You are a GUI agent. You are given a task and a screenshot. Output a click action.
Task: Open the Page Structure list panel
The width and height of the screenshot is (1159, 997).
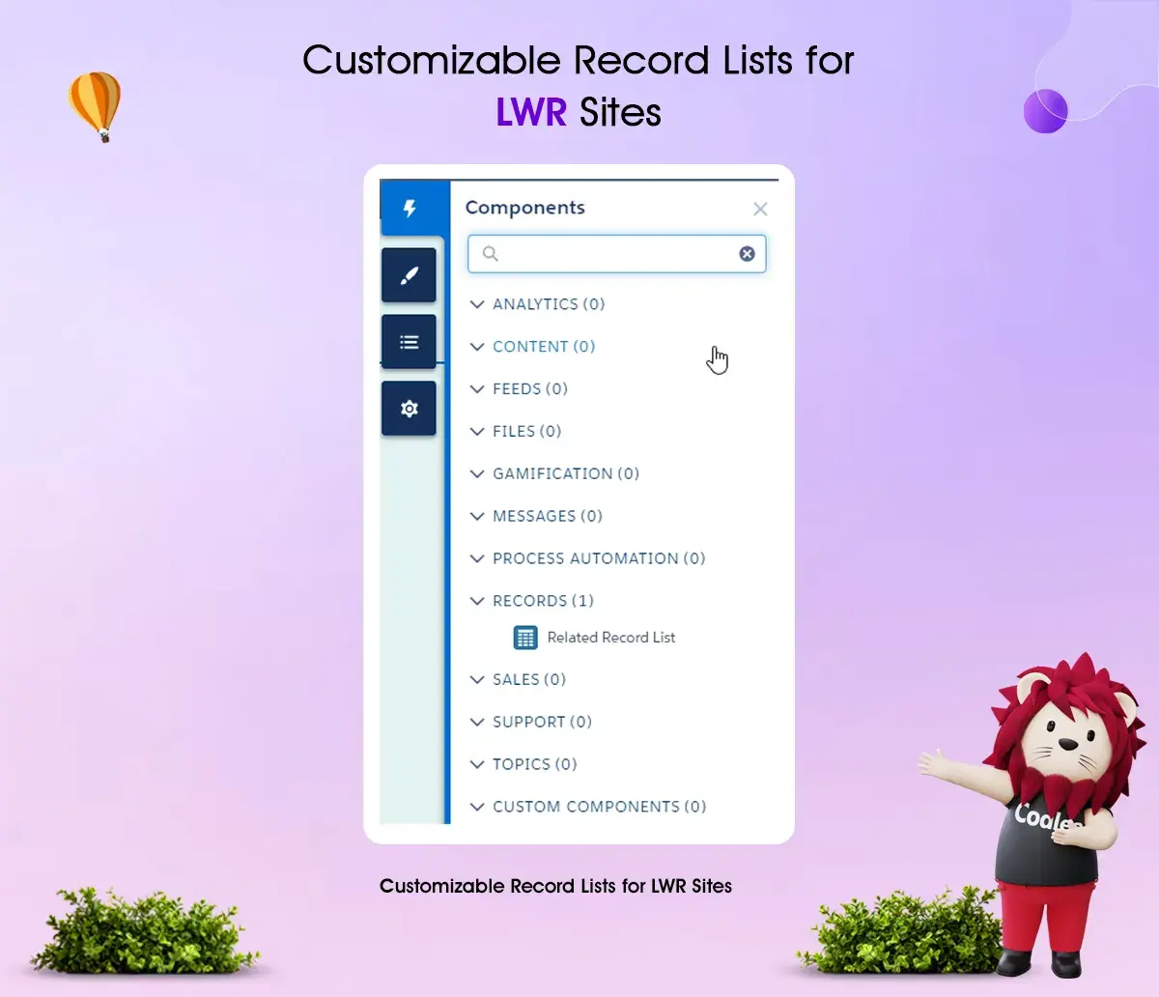410,342
